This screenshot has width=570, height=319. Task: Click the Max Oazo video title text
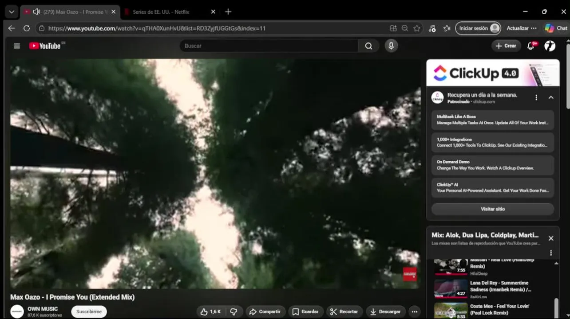(x=72, y=297)
